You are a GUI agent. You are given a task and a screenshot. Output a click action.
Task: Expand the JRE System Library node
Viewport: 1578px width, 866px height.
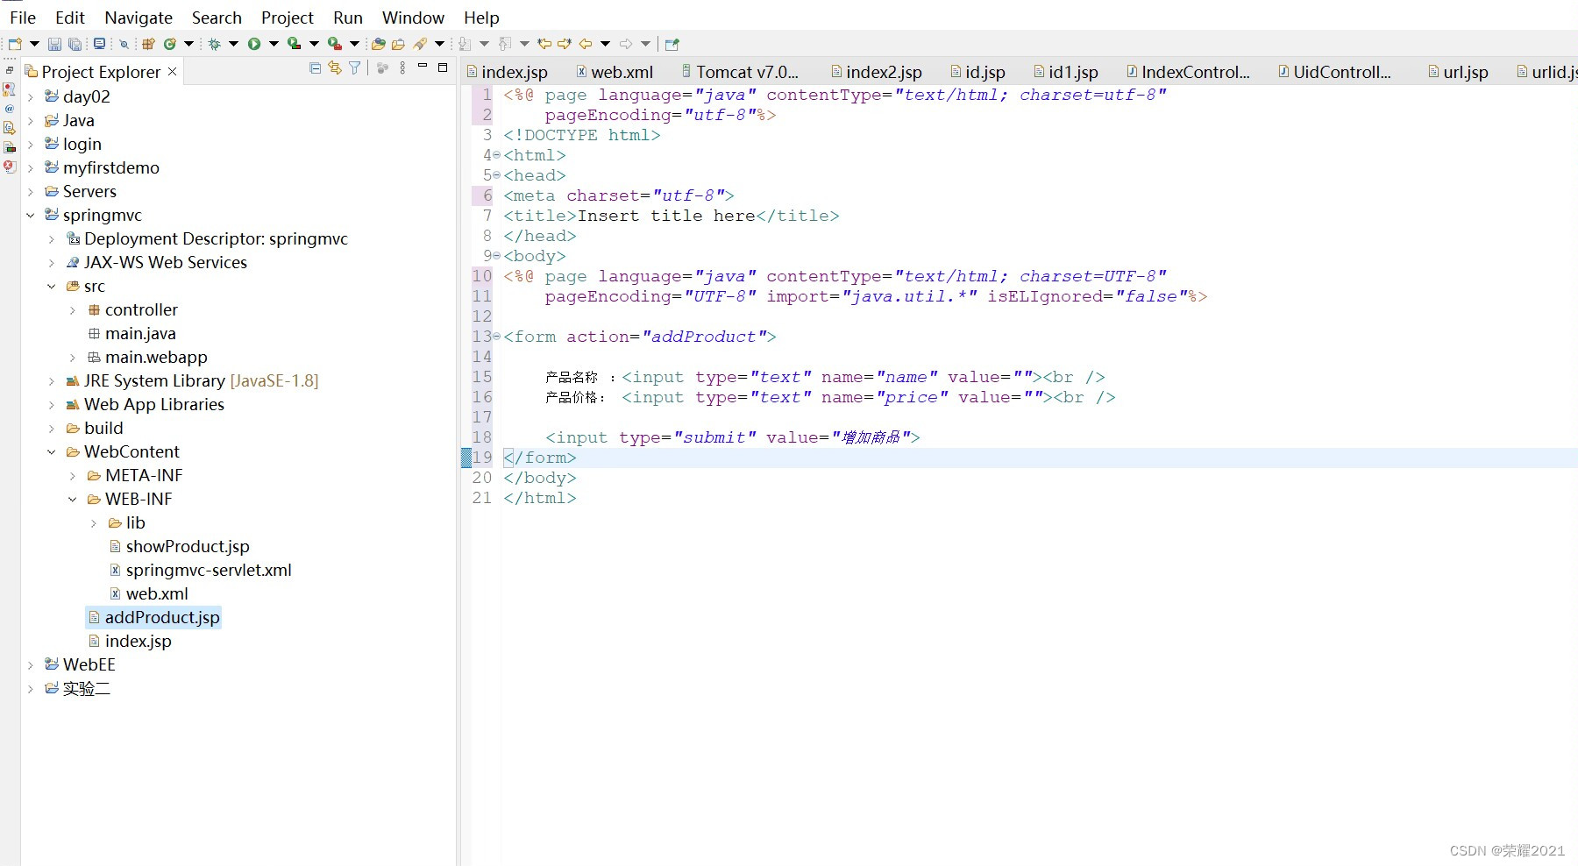pos(52,380)
